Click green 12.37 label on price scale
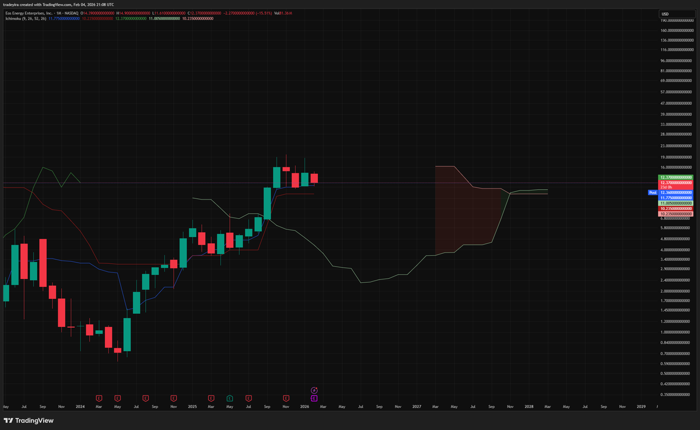 pyautogui.click(x=677, y=177)
